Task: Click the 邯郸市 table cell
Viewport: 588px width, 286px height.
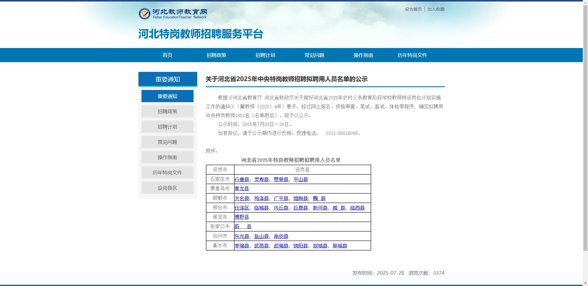Action: click(220, 198)
